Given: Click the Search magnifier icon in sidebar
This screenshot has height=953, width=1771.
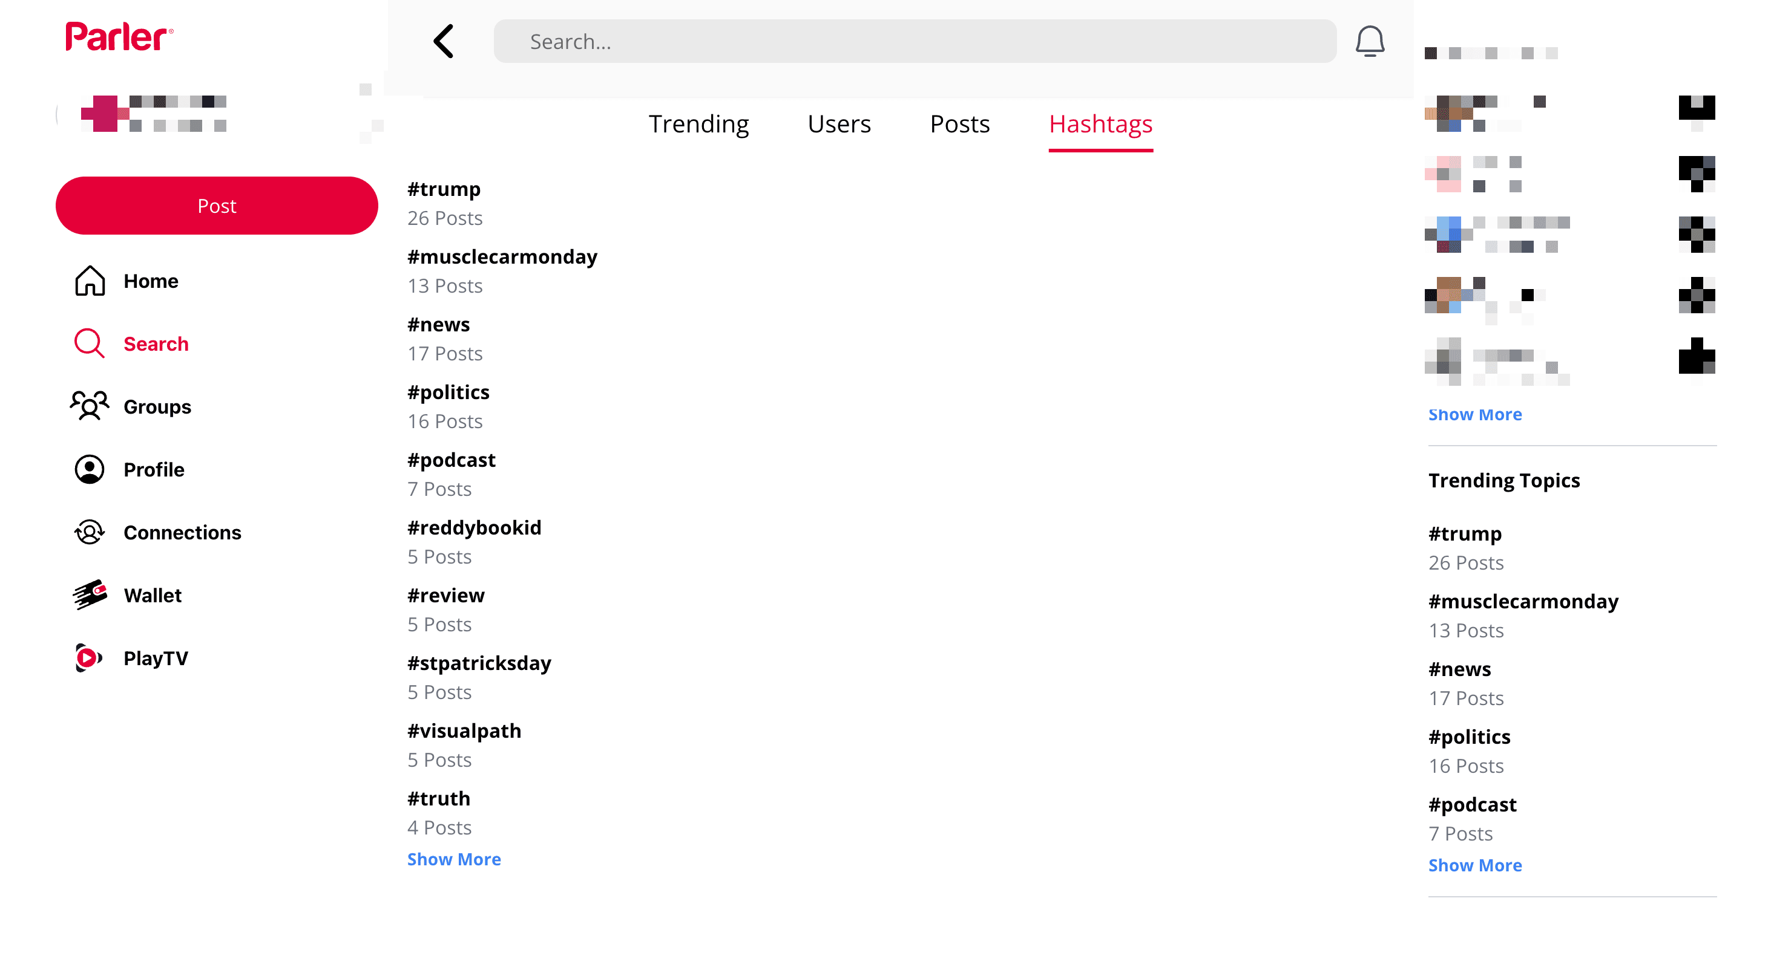Looking at the screenshot, I should tap(90, 343).
